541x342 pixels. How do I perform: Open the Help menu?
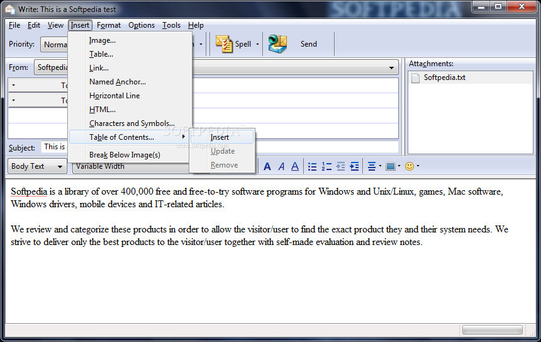196,25
